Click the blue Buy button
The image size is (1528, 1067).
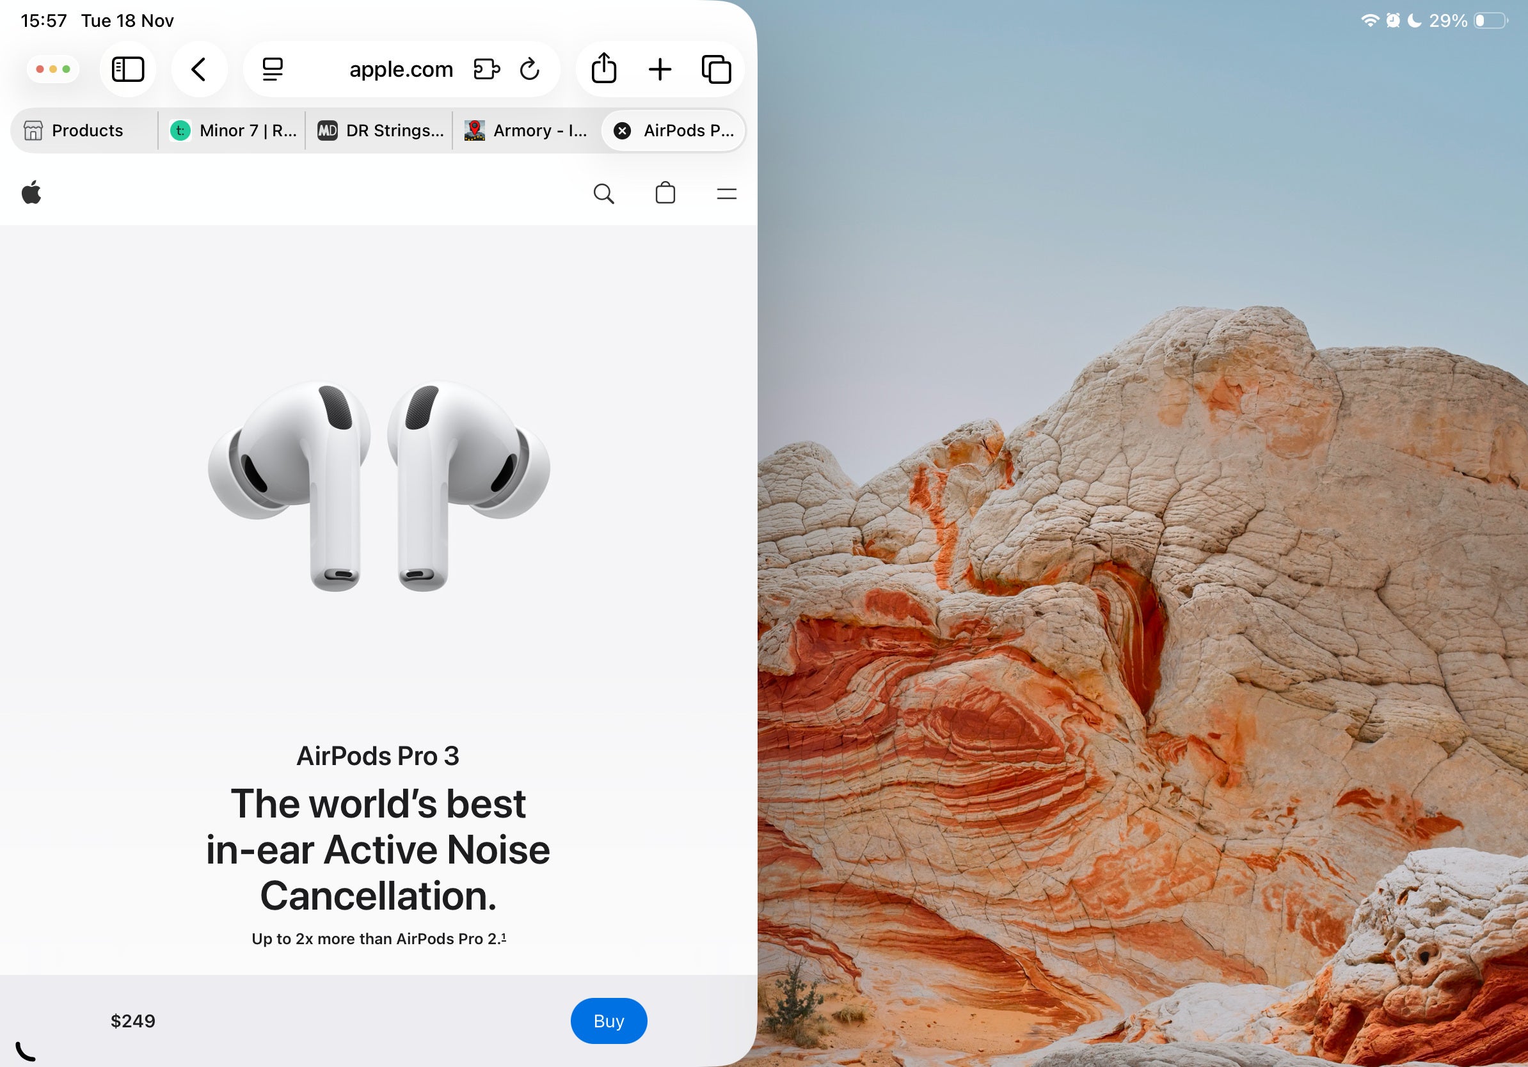pos(609,1020)
